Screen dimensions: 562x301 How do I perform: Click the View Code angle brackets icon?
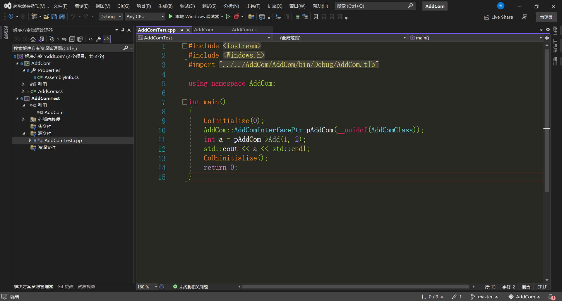click(x=91, y=39)
